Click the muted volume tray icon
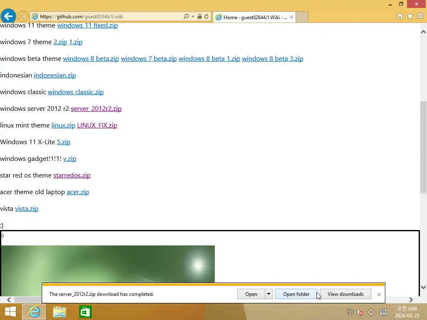Screen dimensions: 427x320 tap(360, 312)
